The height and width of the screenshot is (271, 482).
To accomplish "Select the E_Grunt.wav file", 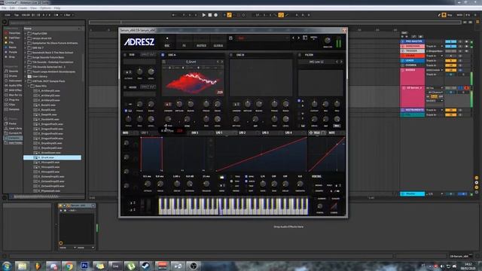I will tap(52, 157).
